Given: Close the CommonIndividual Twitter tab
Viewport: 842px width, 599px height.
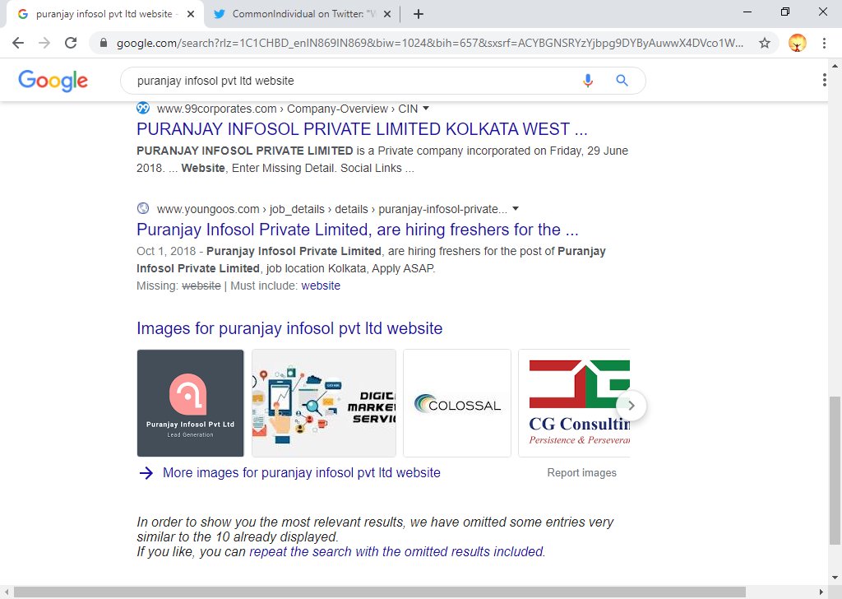Looking at the screenshot, I should click(x=387, y=14).
